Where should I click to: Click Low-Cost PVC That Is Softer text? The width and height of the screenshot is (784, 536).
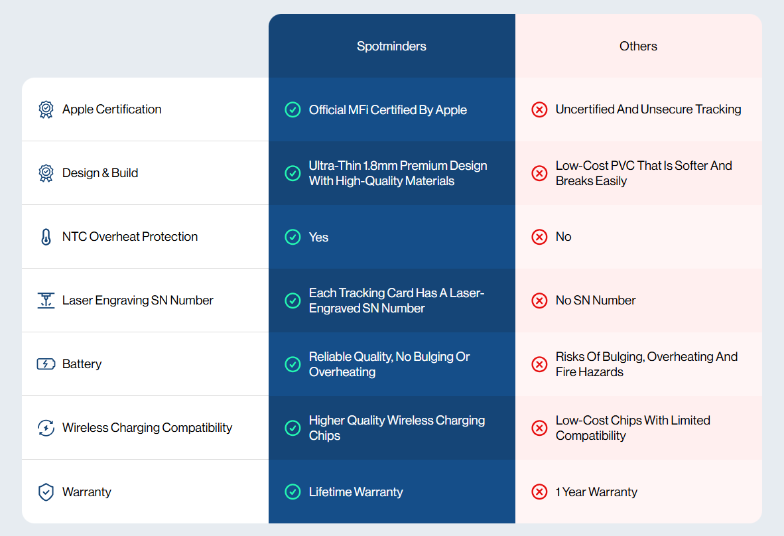pos(643,173)
